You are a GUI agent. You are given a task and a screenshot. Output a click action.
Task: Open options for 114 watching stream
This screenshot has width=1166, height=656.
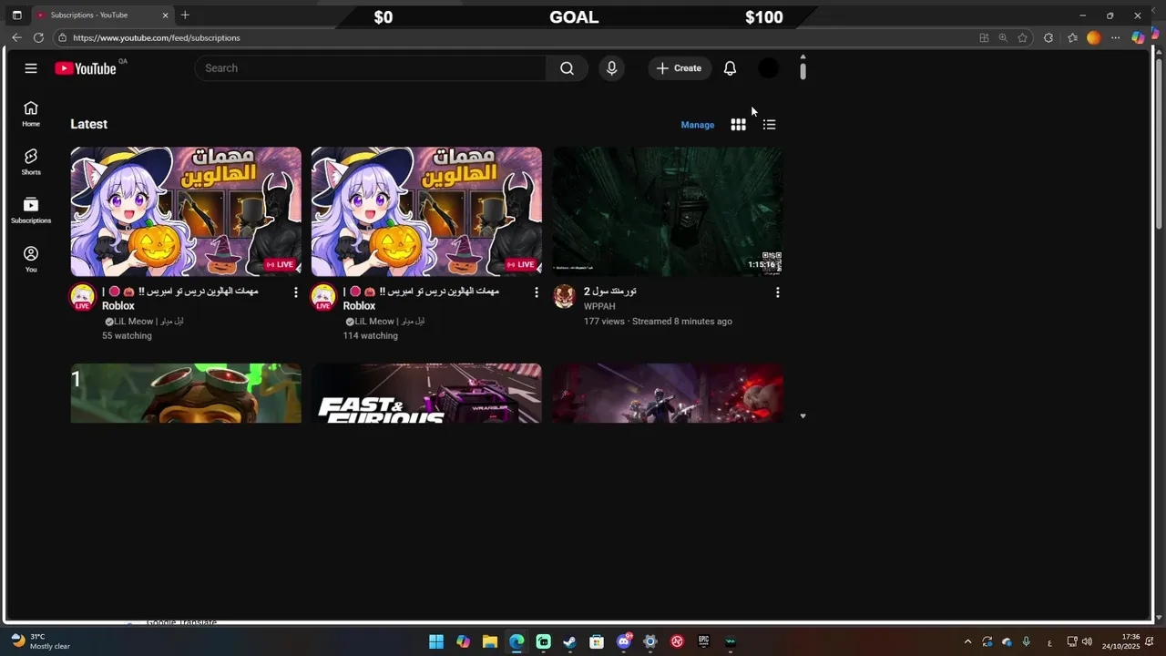tap(536, 292)
